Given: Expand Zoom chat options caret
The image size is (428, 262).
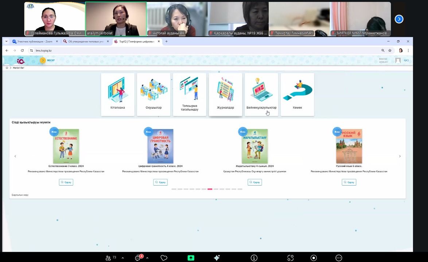Looking at the screenshot, I should coord(147,258).
